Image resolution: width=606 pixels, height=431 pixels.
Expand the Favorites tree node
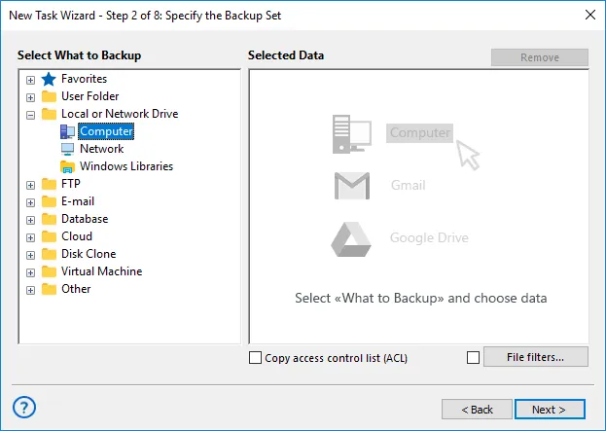click(x=30, y=80)
